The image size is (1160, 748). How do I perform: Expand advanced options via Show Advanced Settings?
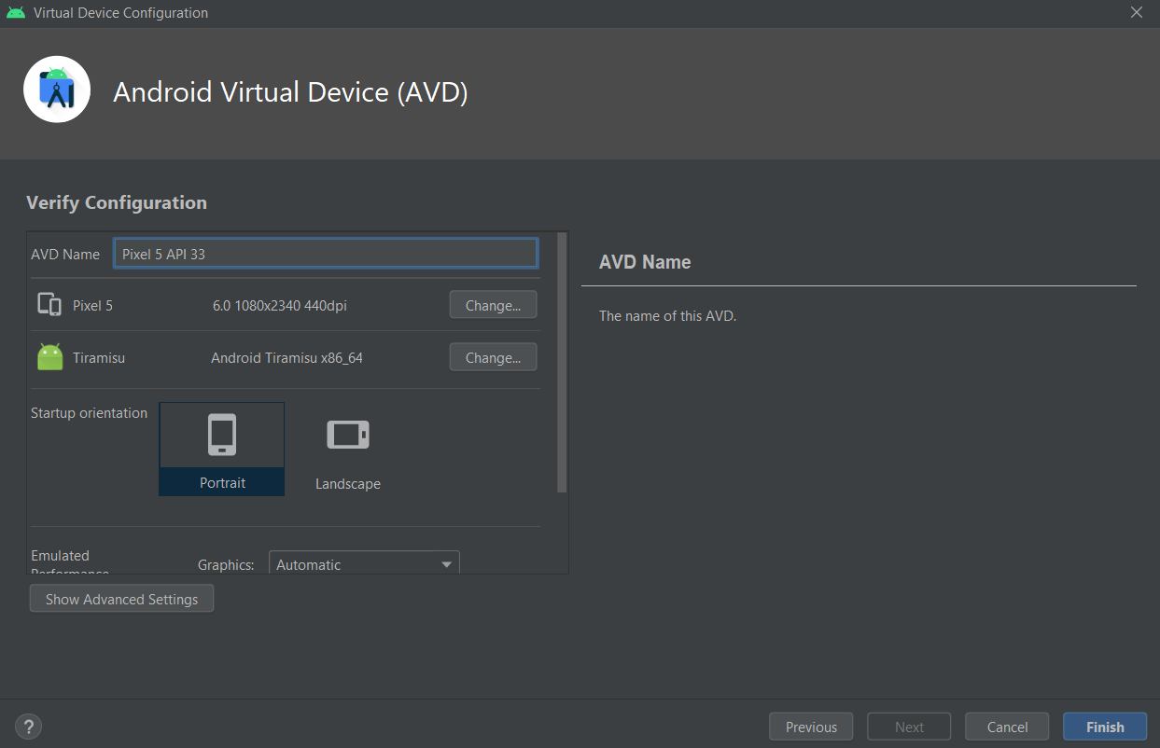(121, 598)
